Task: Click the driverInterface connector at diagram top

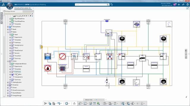Action: pos(107,21)
